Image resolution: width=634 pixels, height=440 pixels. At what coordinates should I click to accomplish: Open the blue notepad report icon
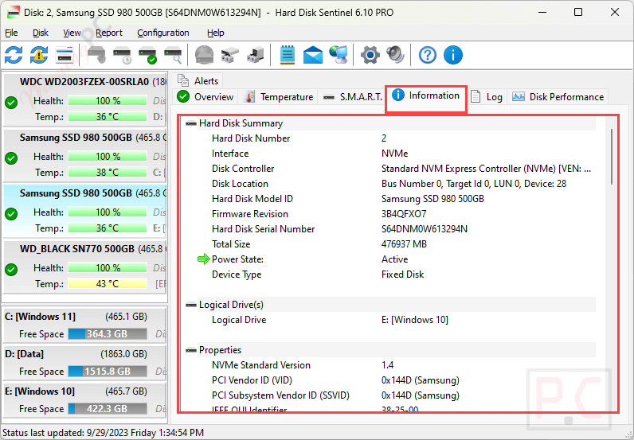[288, 55]
